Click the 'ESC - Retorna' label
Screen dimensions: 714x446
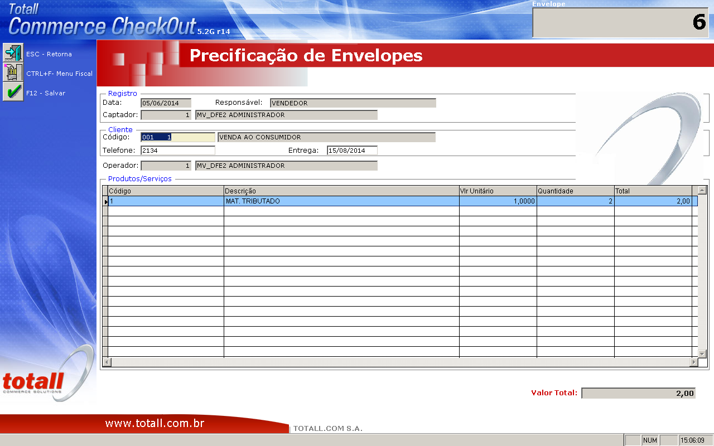point(49,54)
